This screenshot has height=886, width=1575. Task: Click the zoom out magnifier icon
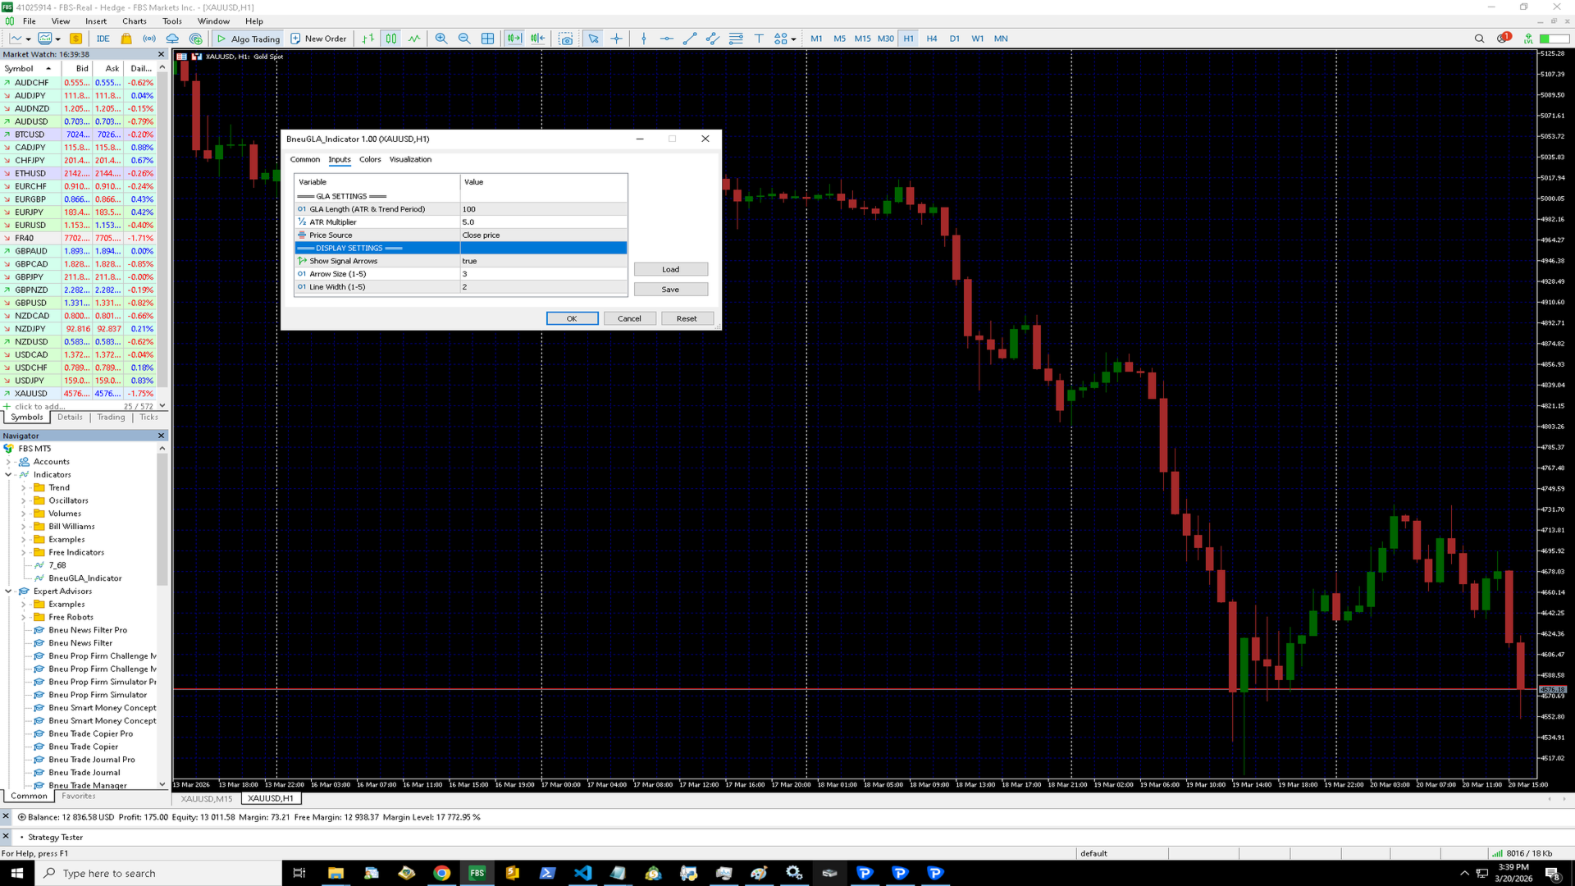[x=464, y=39]
